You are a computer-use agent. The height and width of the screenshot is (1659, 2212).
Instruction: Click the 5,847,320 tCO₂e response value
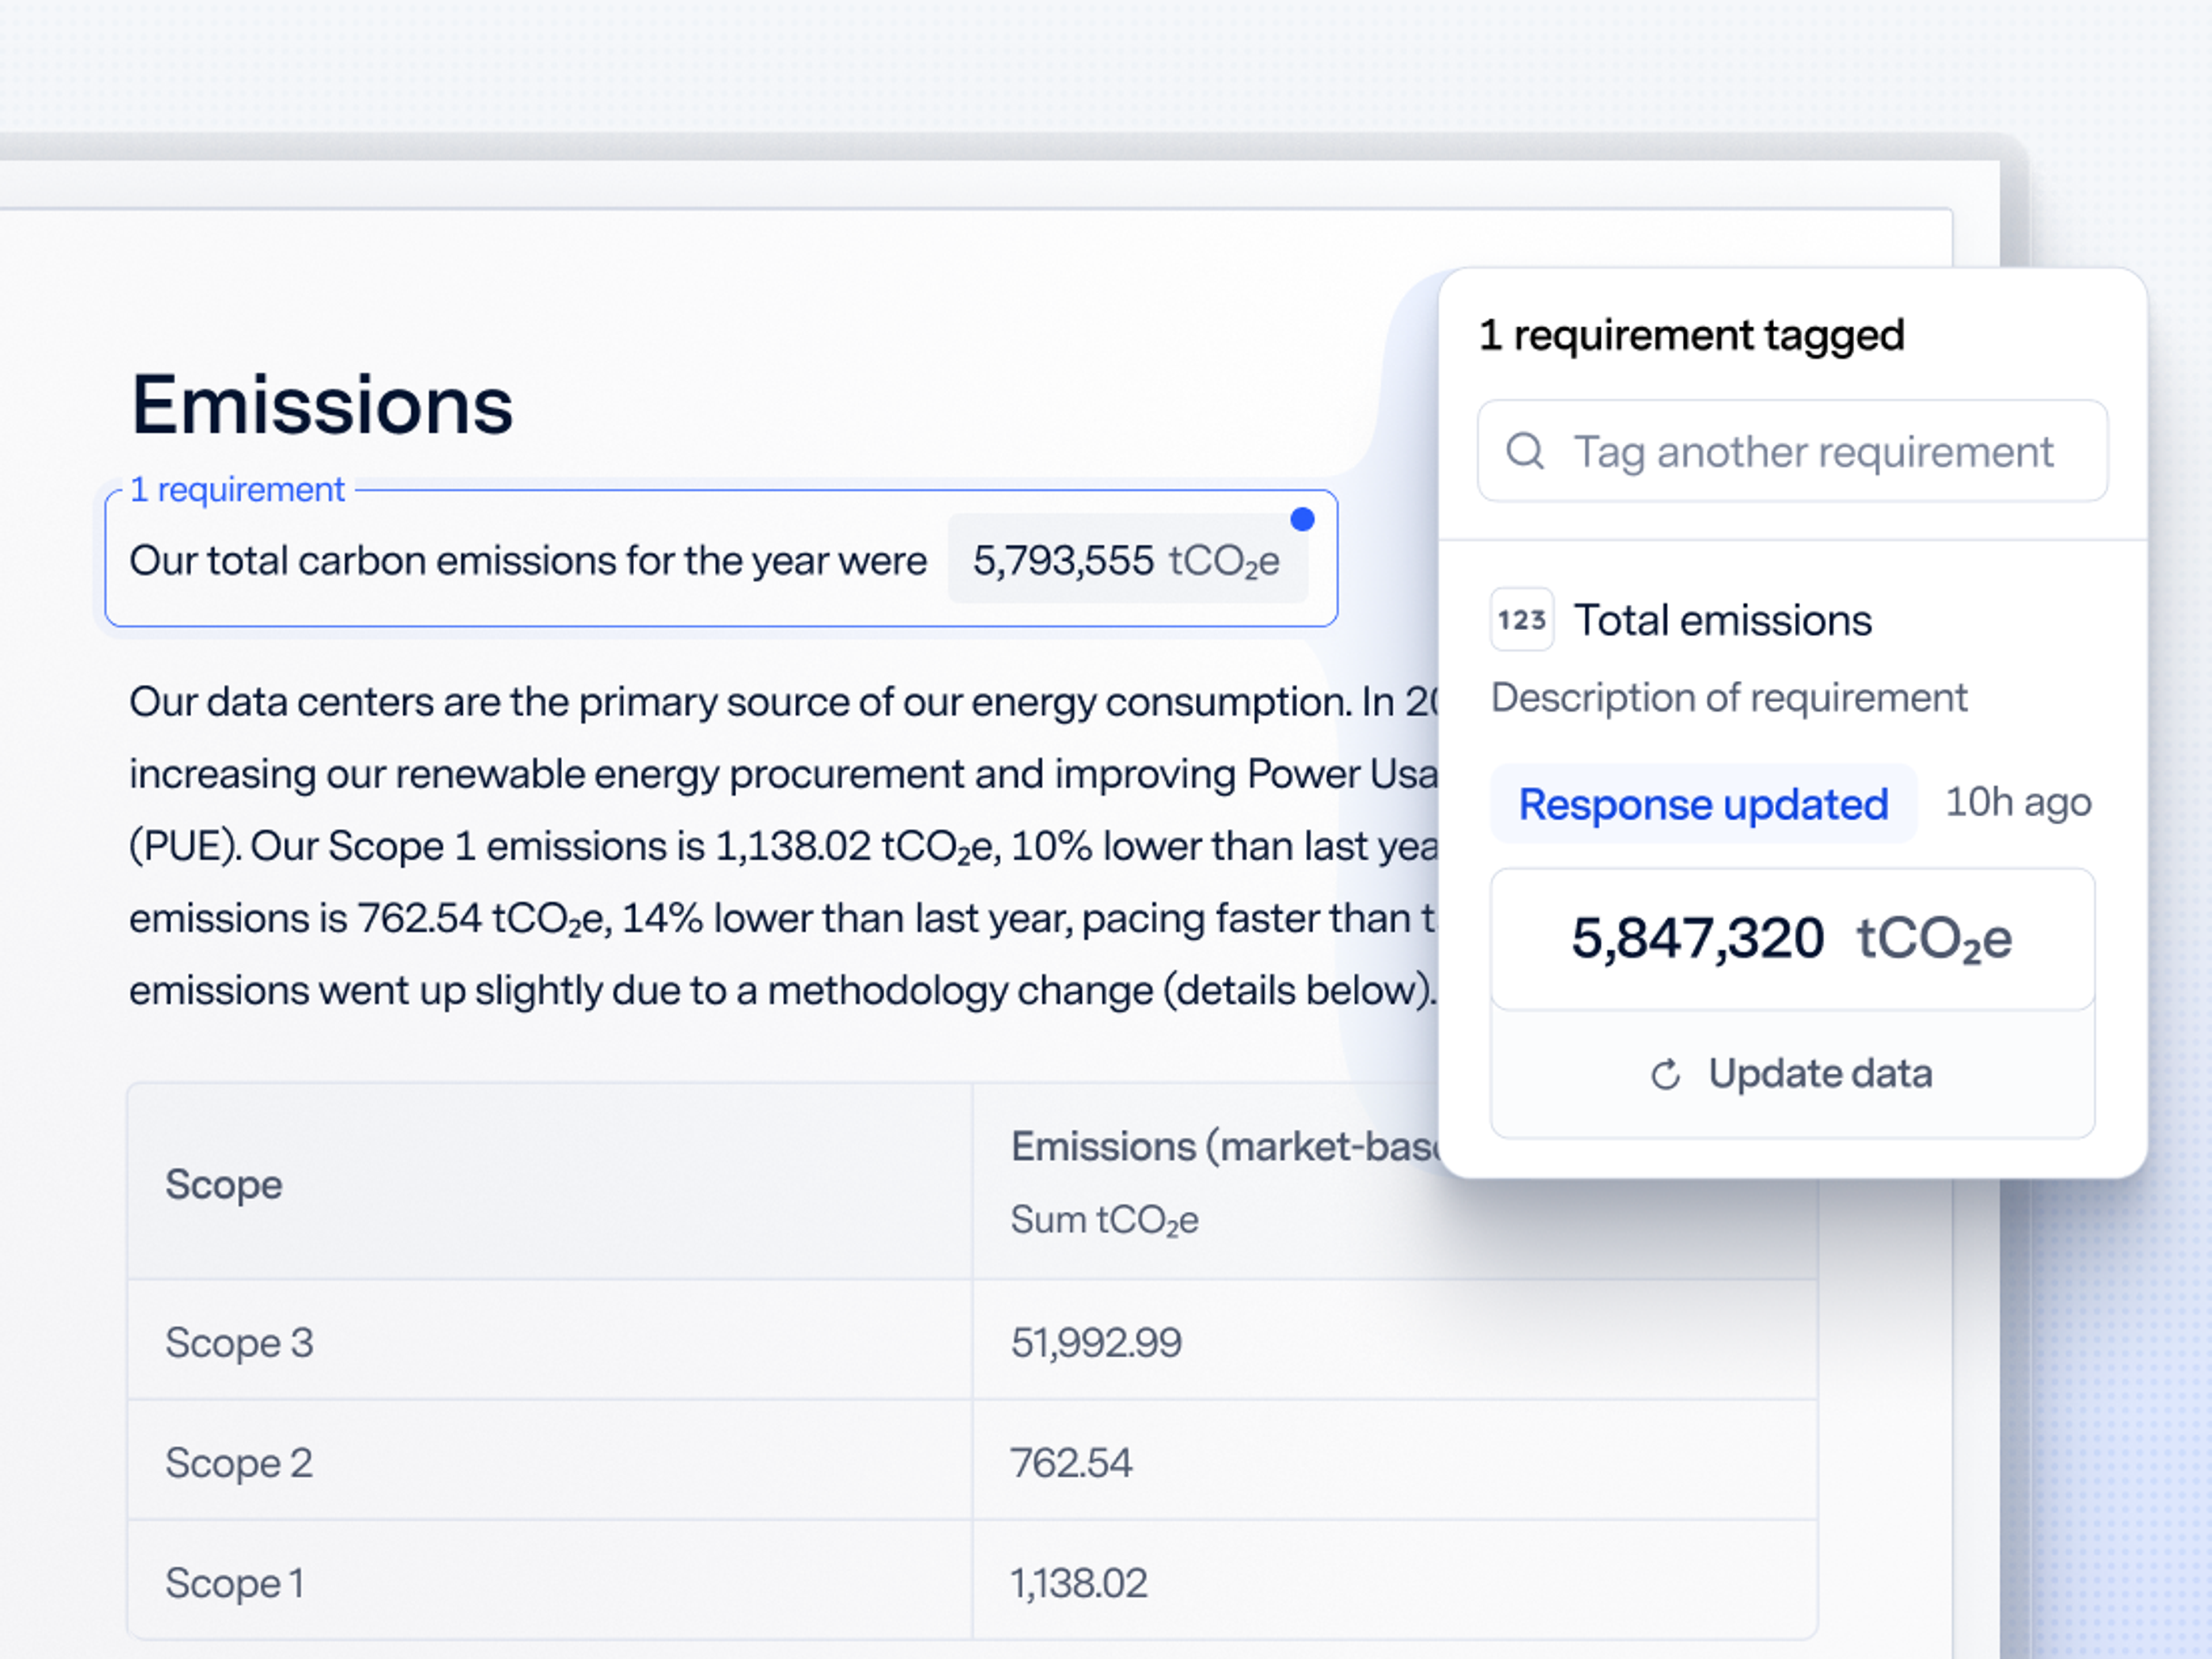(x=1792, y=939)
